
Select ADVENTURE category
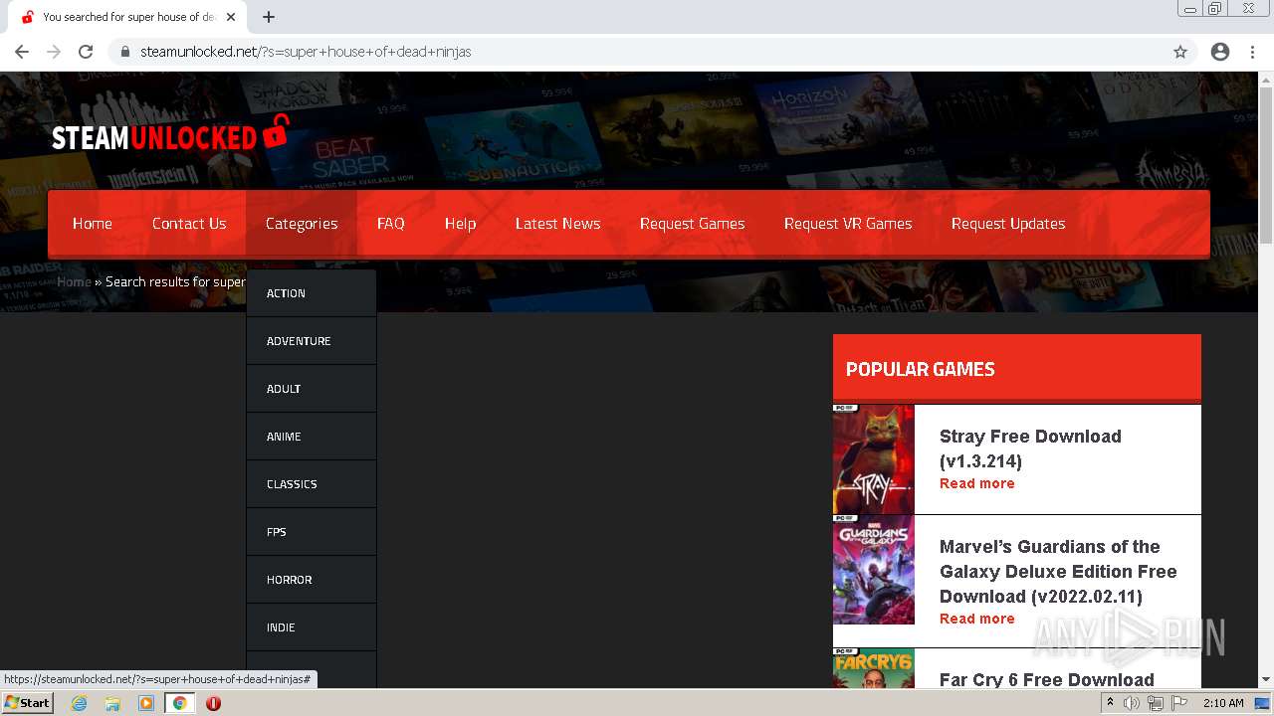312,341
